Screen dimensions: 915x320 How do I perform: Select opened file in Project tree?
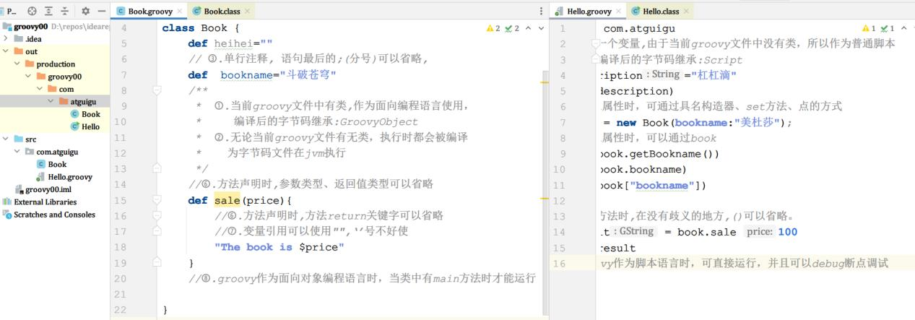coord(32,12)
